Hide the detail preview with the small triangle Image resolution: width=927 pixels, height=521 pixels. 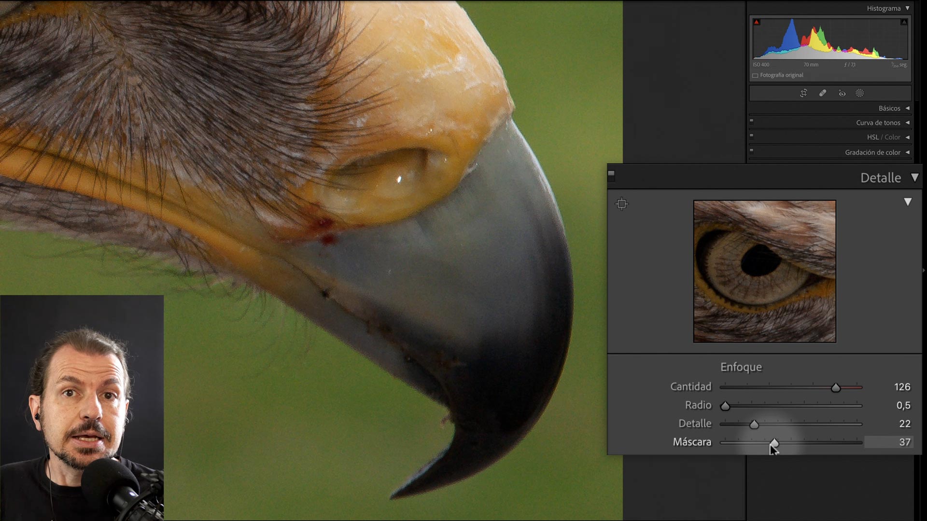click(x=908, y=202)
